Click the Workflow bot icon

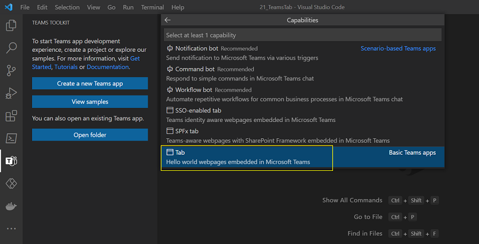(x=170, y=89)
